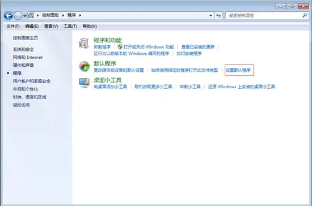Screen dimensions: 312x206
Task: Click the 程序和功能 box icon
Action: (x=84, y=43)
